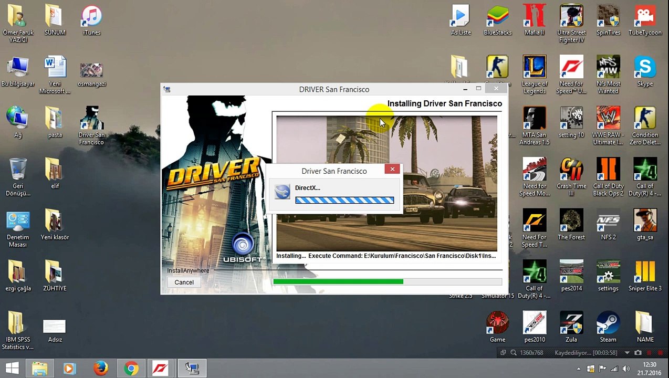Screen dimensions: 669x378
Task: Launch Mafia II shortcut
Action: 534,21
